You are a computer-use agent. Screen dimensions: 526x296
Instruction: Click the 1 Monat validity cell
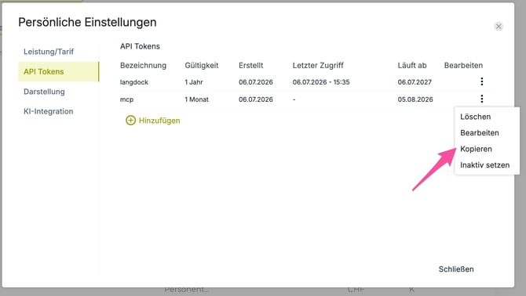(196, 99)
